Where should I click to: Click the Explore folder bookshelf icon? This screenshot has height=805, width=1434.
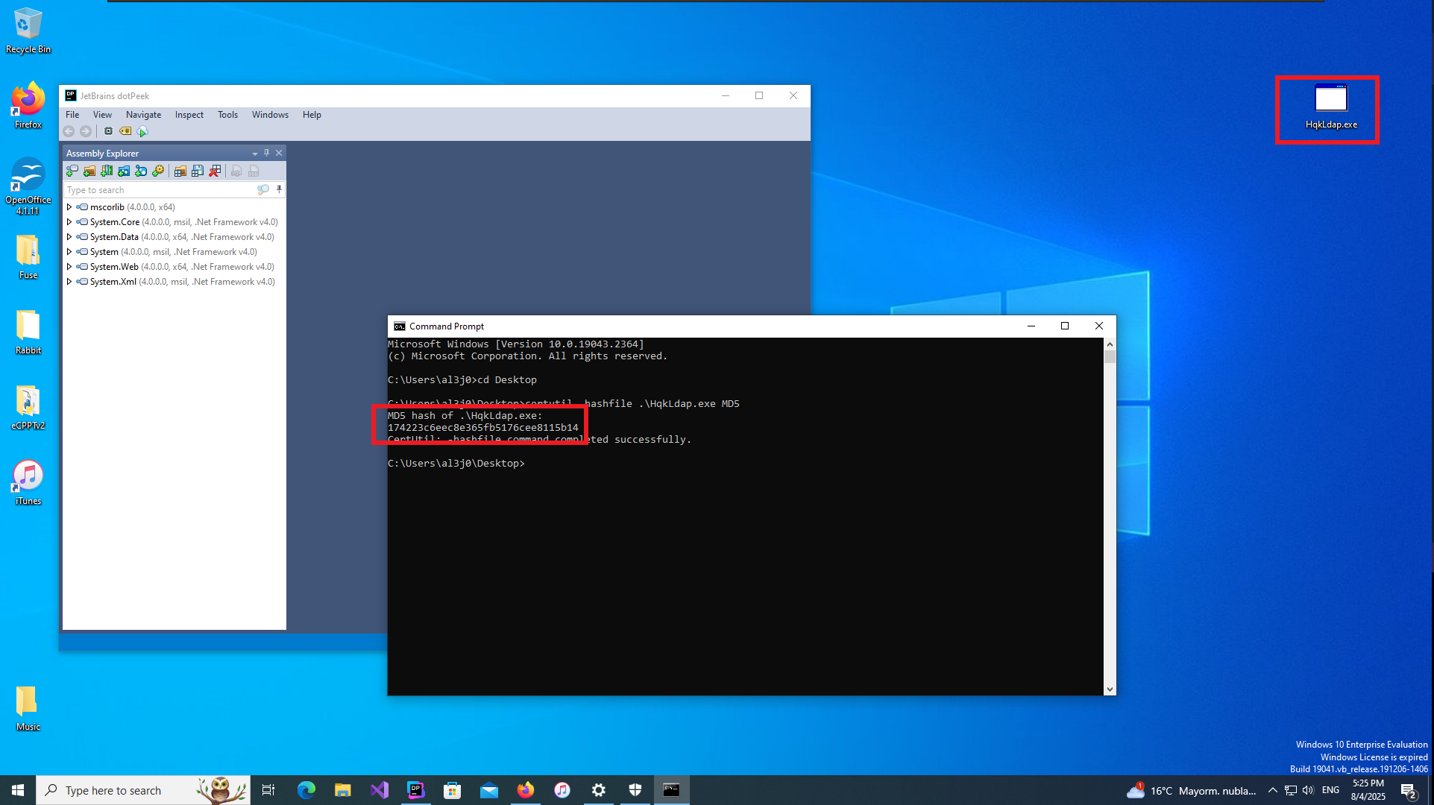(107, 171)
